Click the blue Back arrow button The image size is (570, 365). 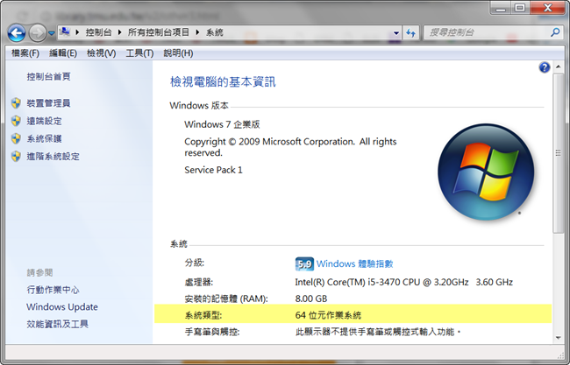[17, 33]
